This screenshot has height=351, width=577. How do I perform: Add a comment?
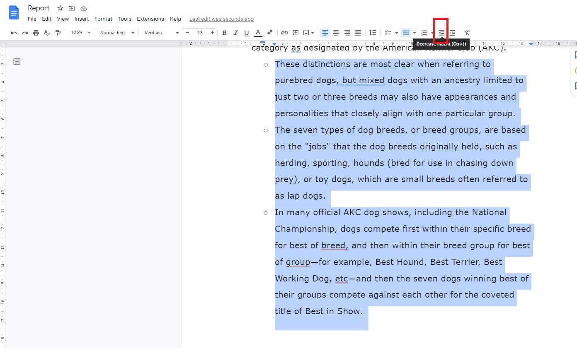pyautogui.click(x=296, y=33)
